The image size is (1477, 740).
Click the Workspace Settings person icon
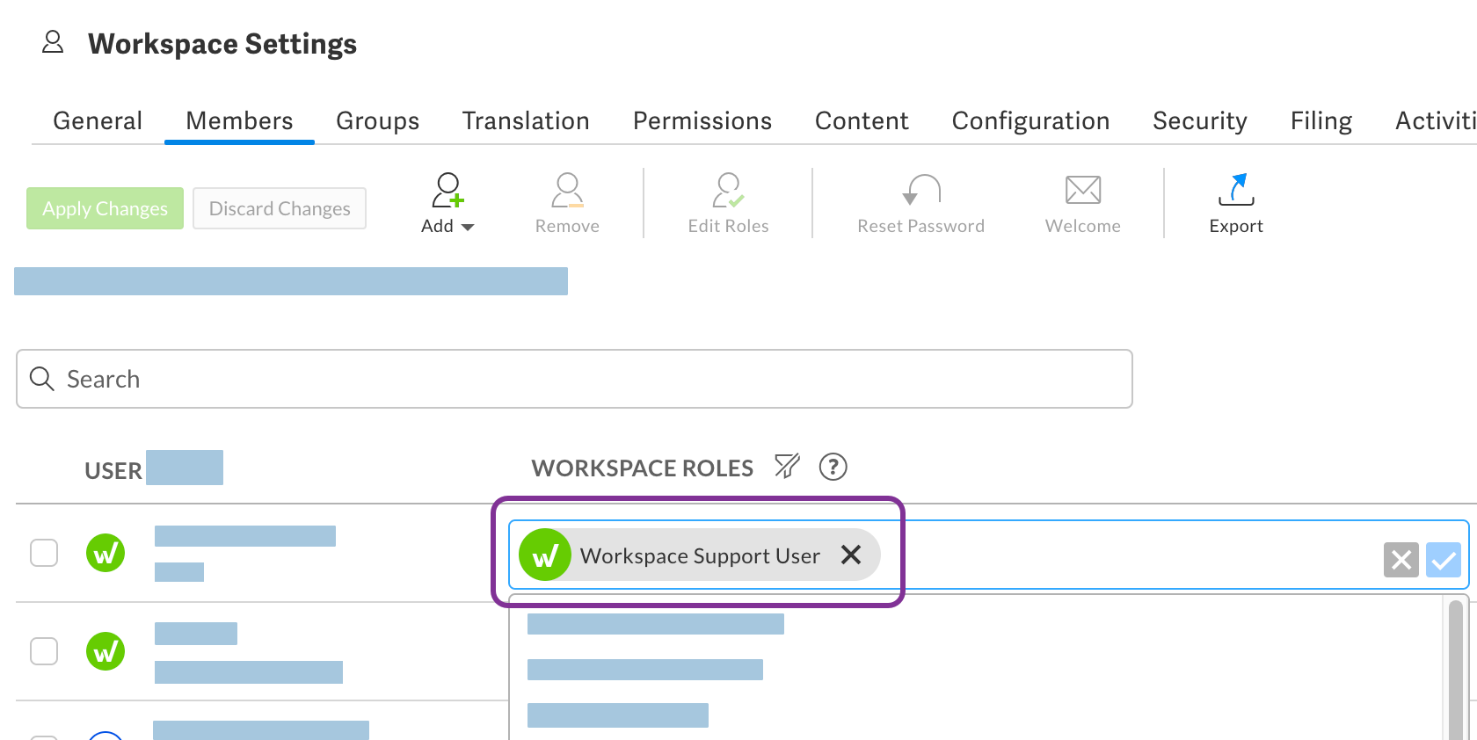click(53, 41)
